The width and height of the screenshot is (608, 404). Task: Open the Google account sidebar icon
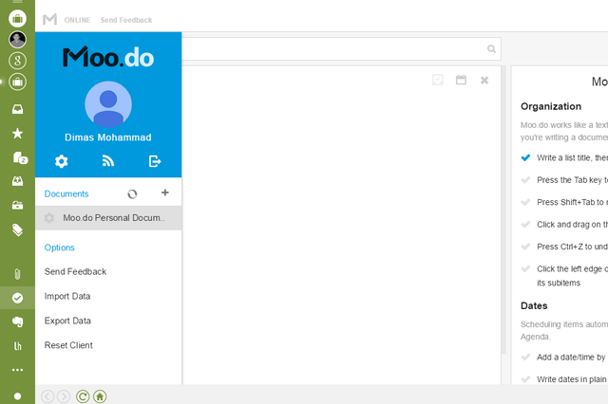pyautogui.click(x=17, y=61)
